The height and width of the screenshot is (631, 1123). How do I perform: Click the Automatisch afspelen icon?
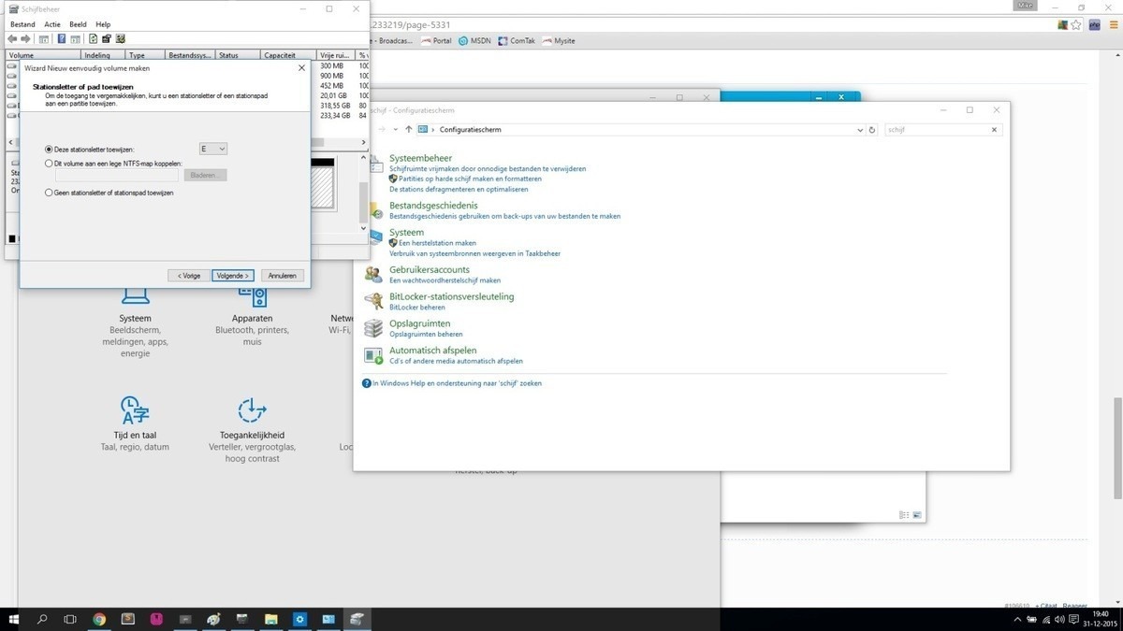click(373, 355)
